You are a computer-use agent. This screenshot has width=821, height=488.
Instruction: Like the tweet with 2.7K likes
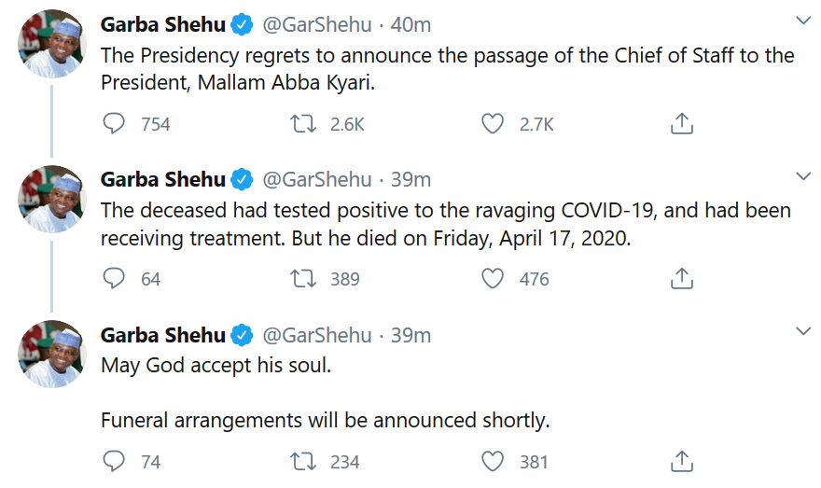coord(493,124)
